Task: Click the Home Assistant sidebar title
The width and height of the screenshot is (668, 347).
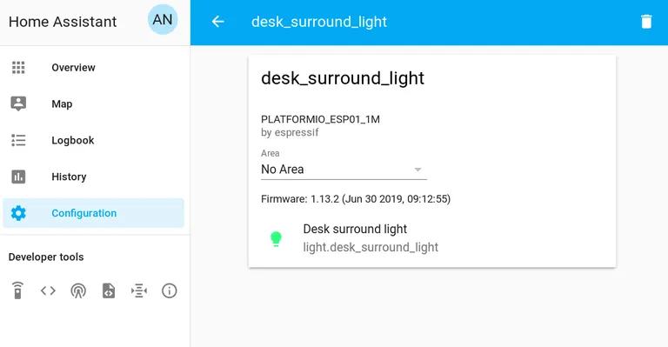Action: 63,22
